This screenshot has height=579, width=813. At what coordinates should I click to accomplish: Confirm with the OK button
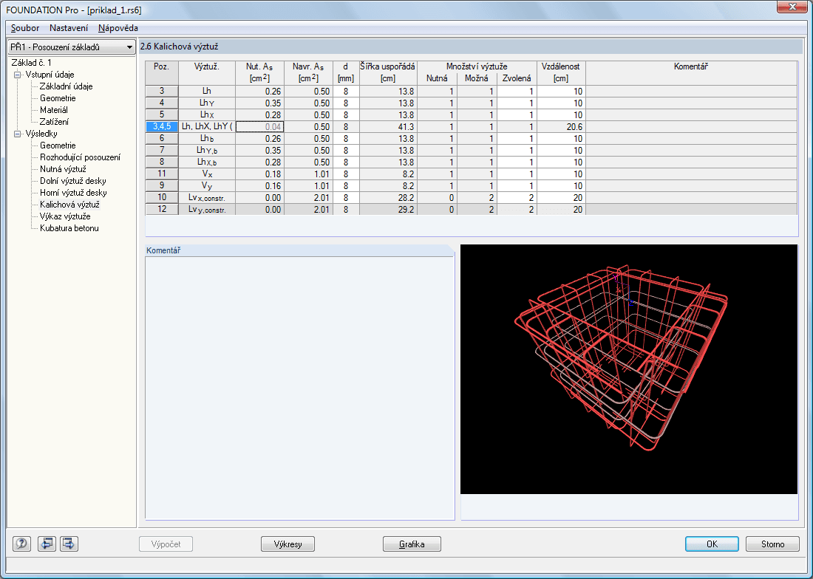(712, 544)
